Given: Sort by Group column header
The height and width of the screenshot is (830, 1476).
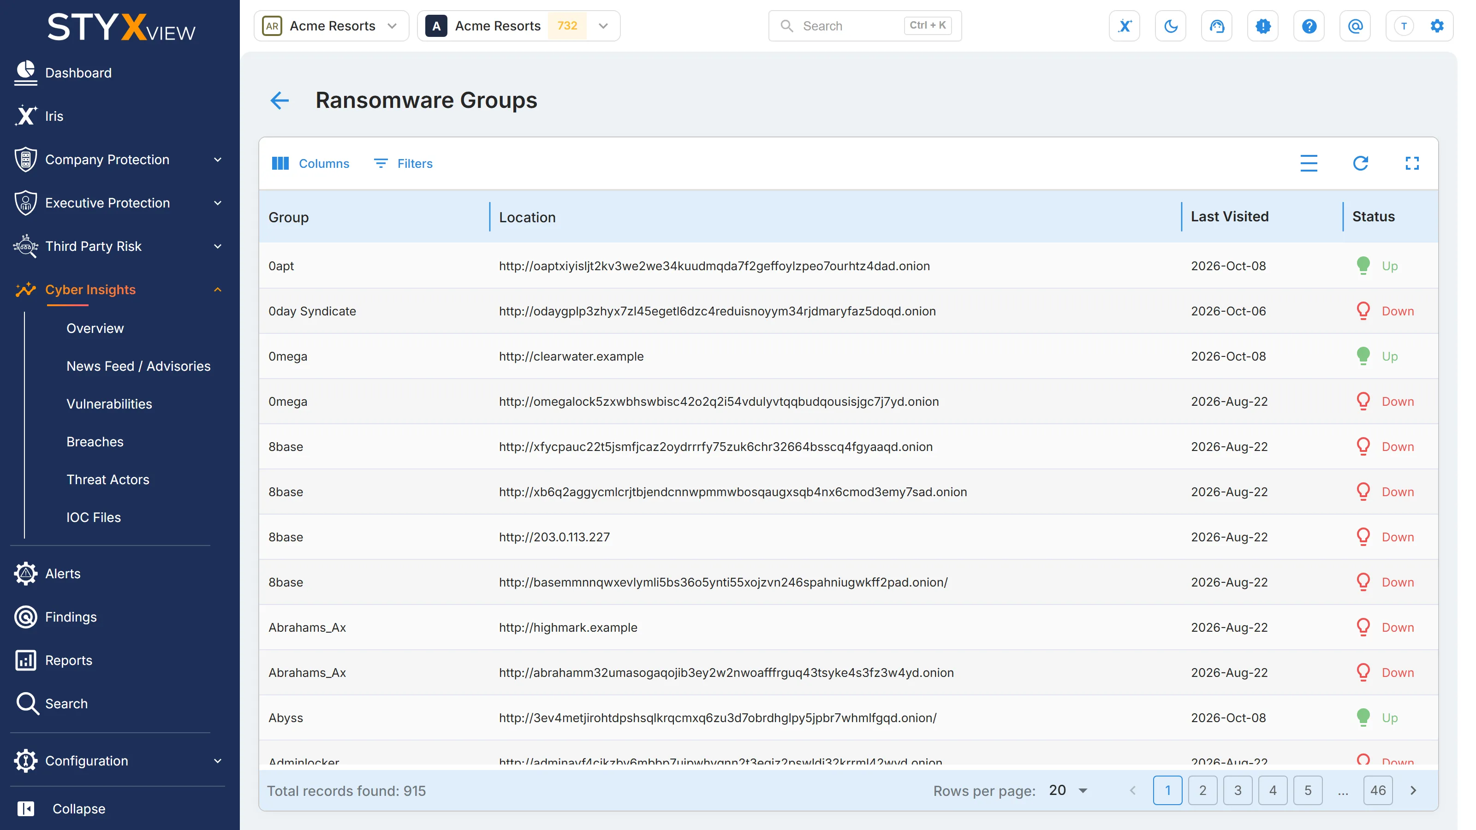Looking at the screenshot, I should [288, 217].
